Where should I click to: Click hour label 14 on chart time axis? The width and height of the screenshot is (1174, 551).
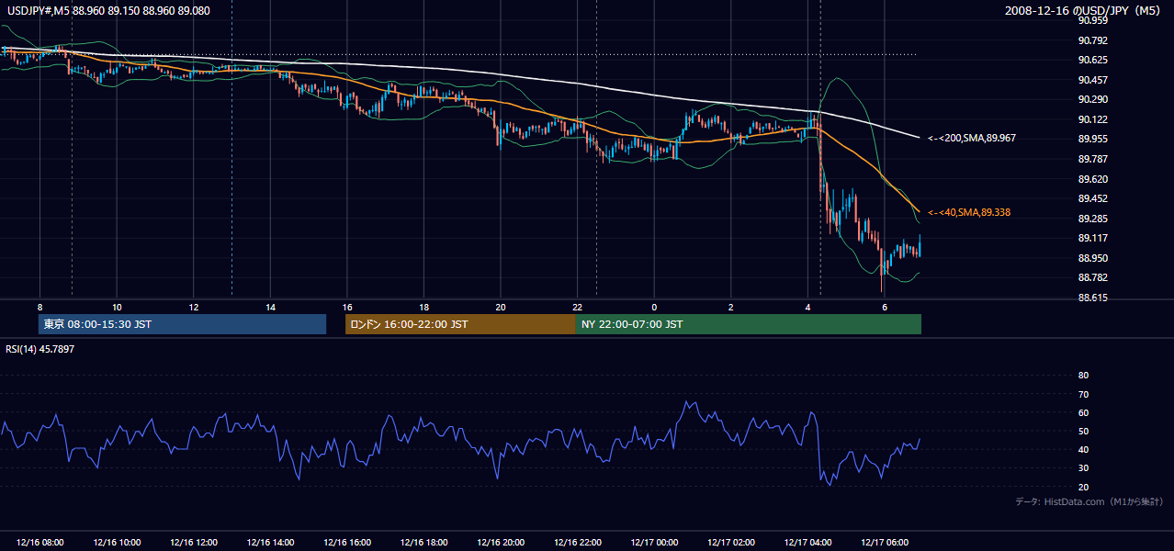(x=270, y=307)
